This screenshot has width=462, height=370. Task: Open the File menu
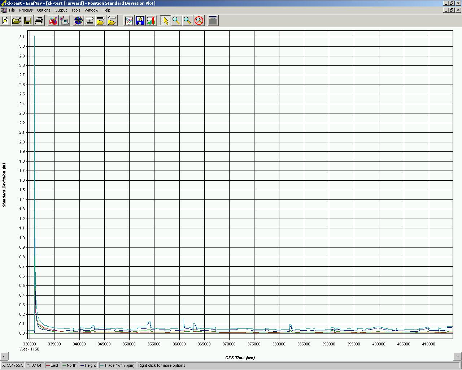pyautogui.click(x=12, y=10)
